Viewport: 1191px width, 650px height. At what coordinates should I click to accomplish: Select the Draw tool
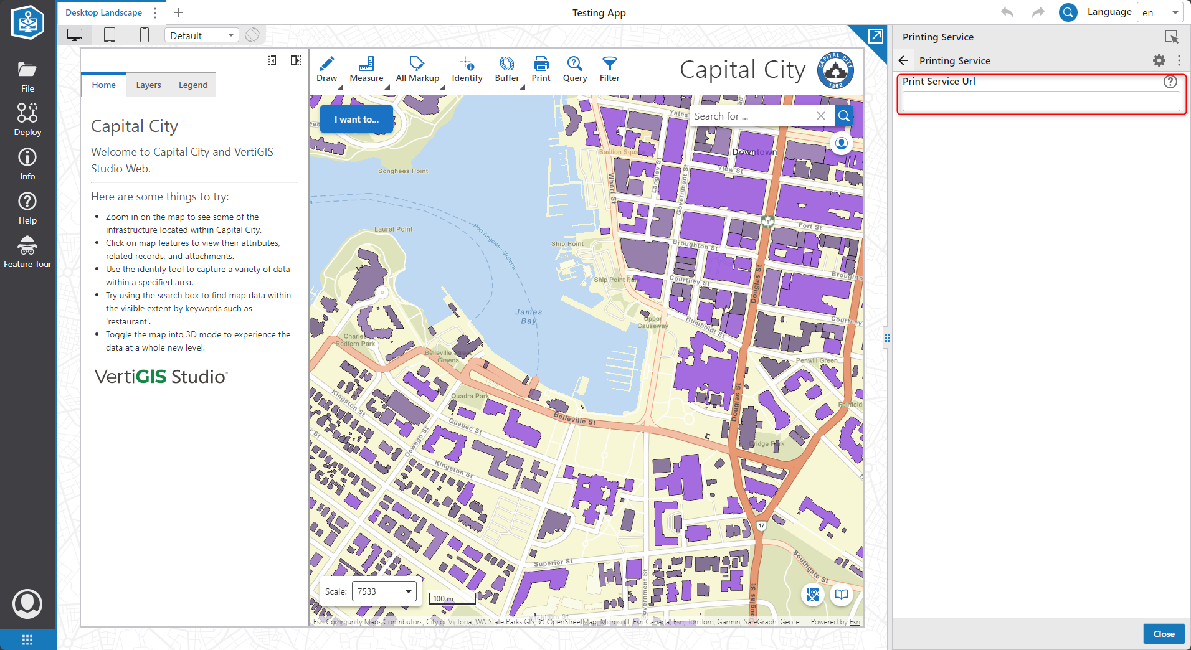coord(326,68)
